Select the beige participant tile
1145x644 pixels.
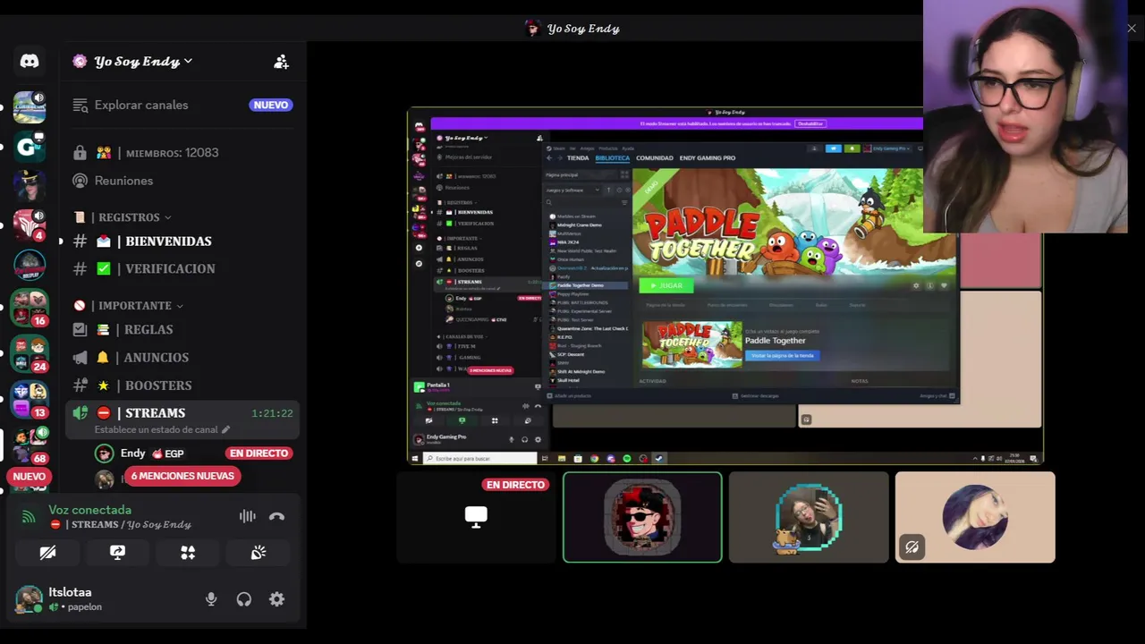(975, 518)
